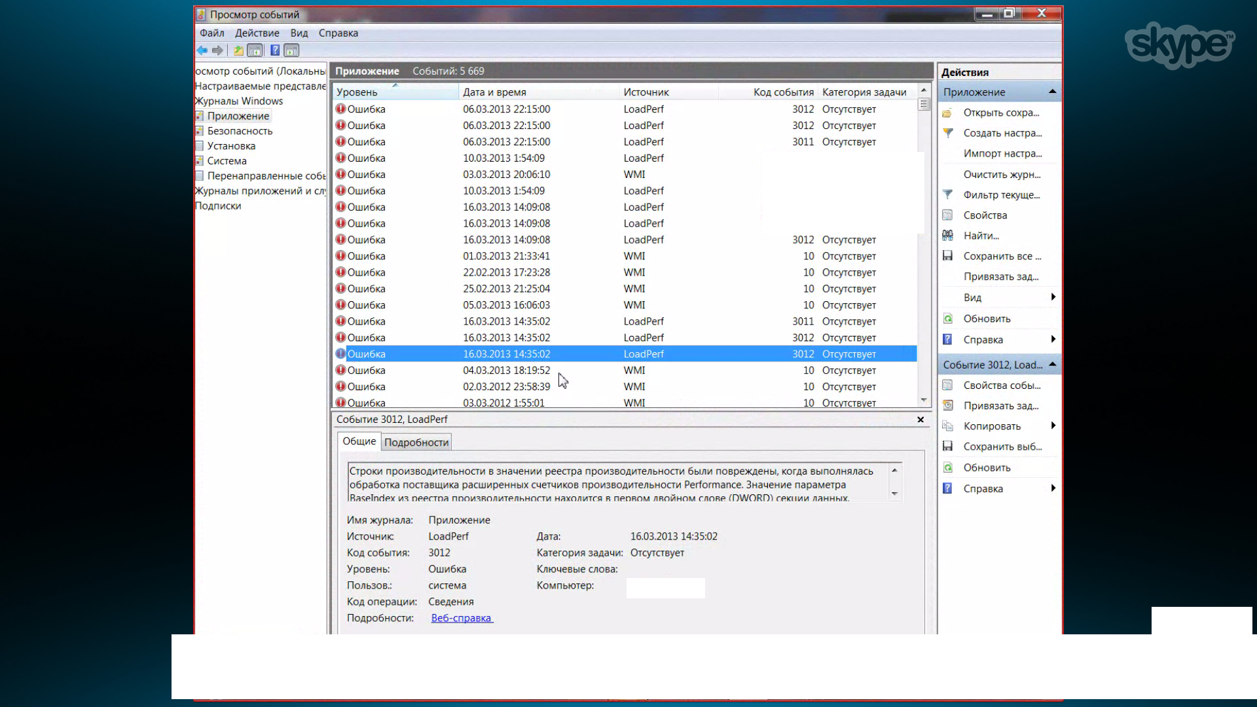Click the open saved log folder icon
The image size is (1257, 707).
[947, 113]
